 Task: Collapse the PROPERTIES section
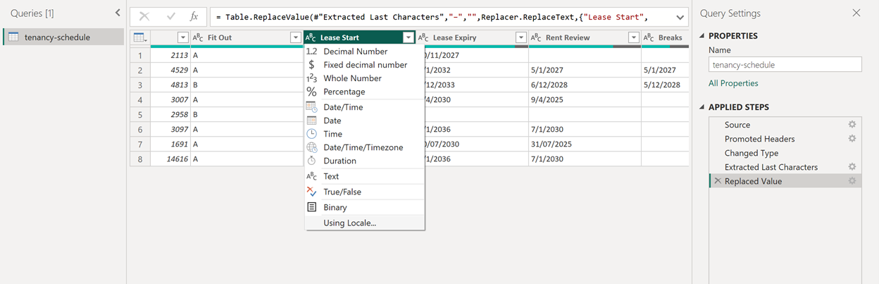point(702,36)
